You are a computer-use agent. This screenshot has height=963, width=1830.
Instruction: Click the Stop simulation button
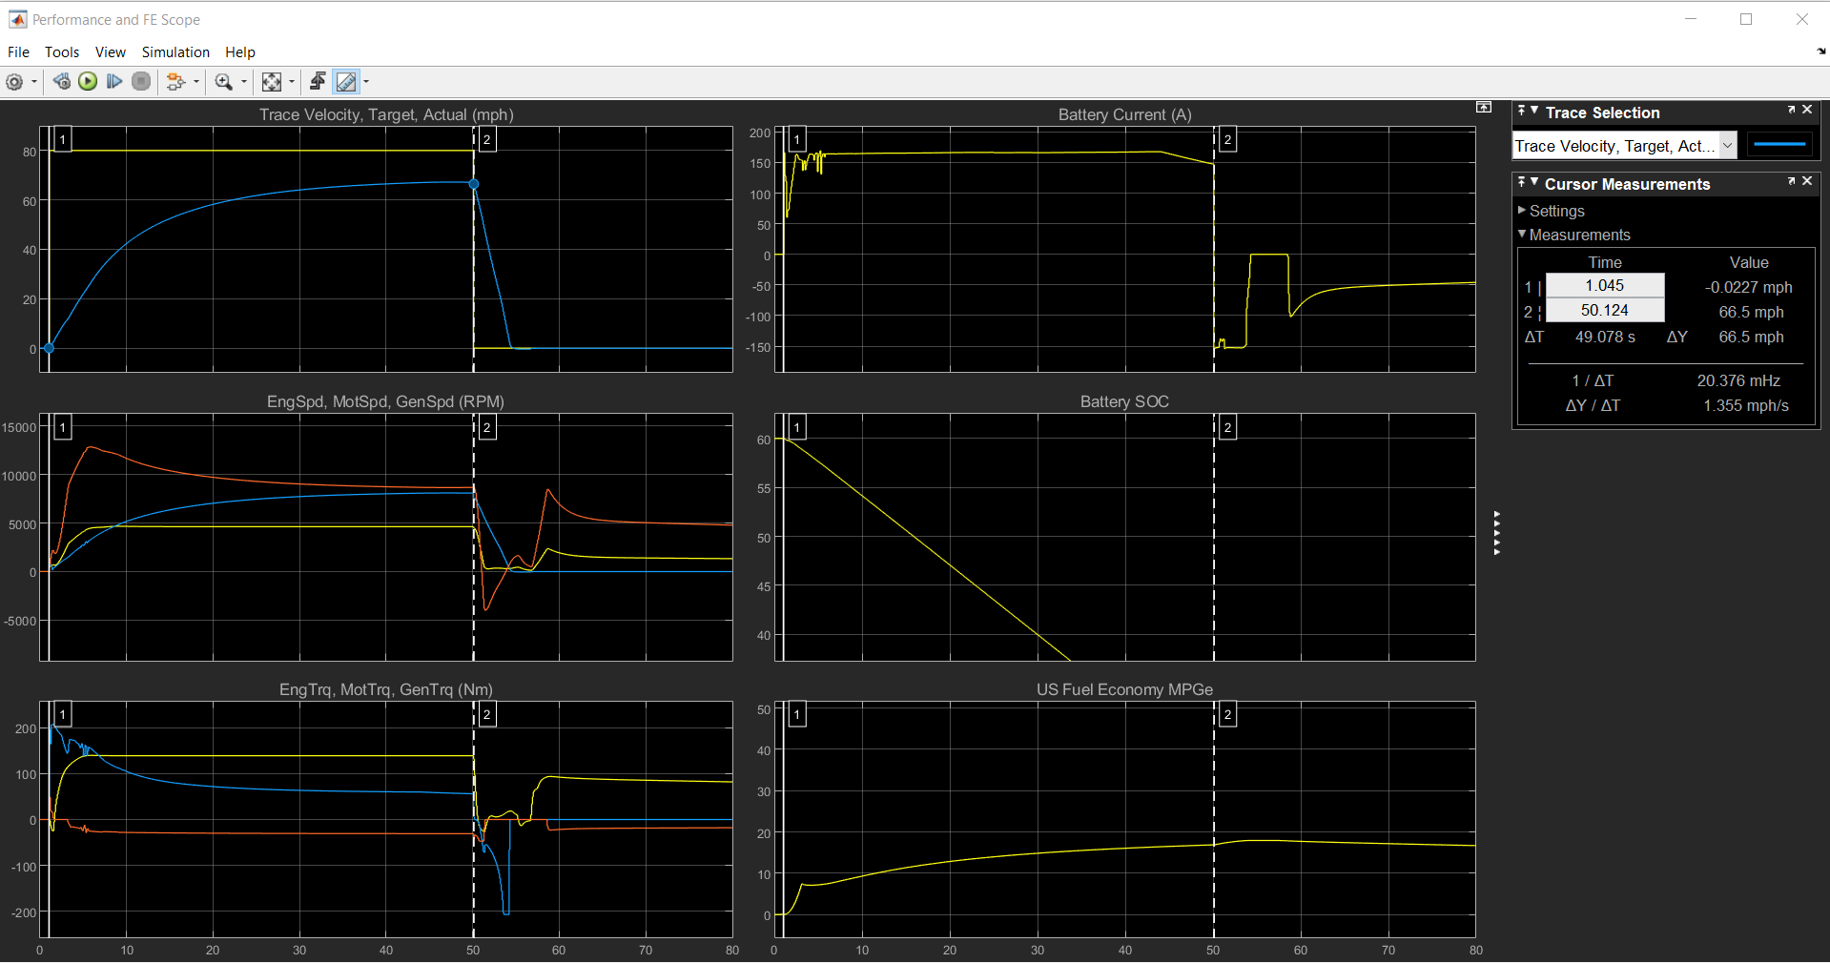tap(141, 82)
